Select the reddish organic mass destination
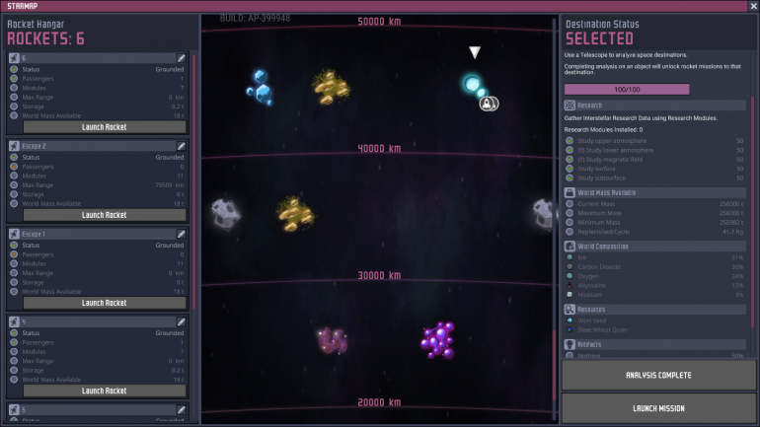 coord(332,340)
